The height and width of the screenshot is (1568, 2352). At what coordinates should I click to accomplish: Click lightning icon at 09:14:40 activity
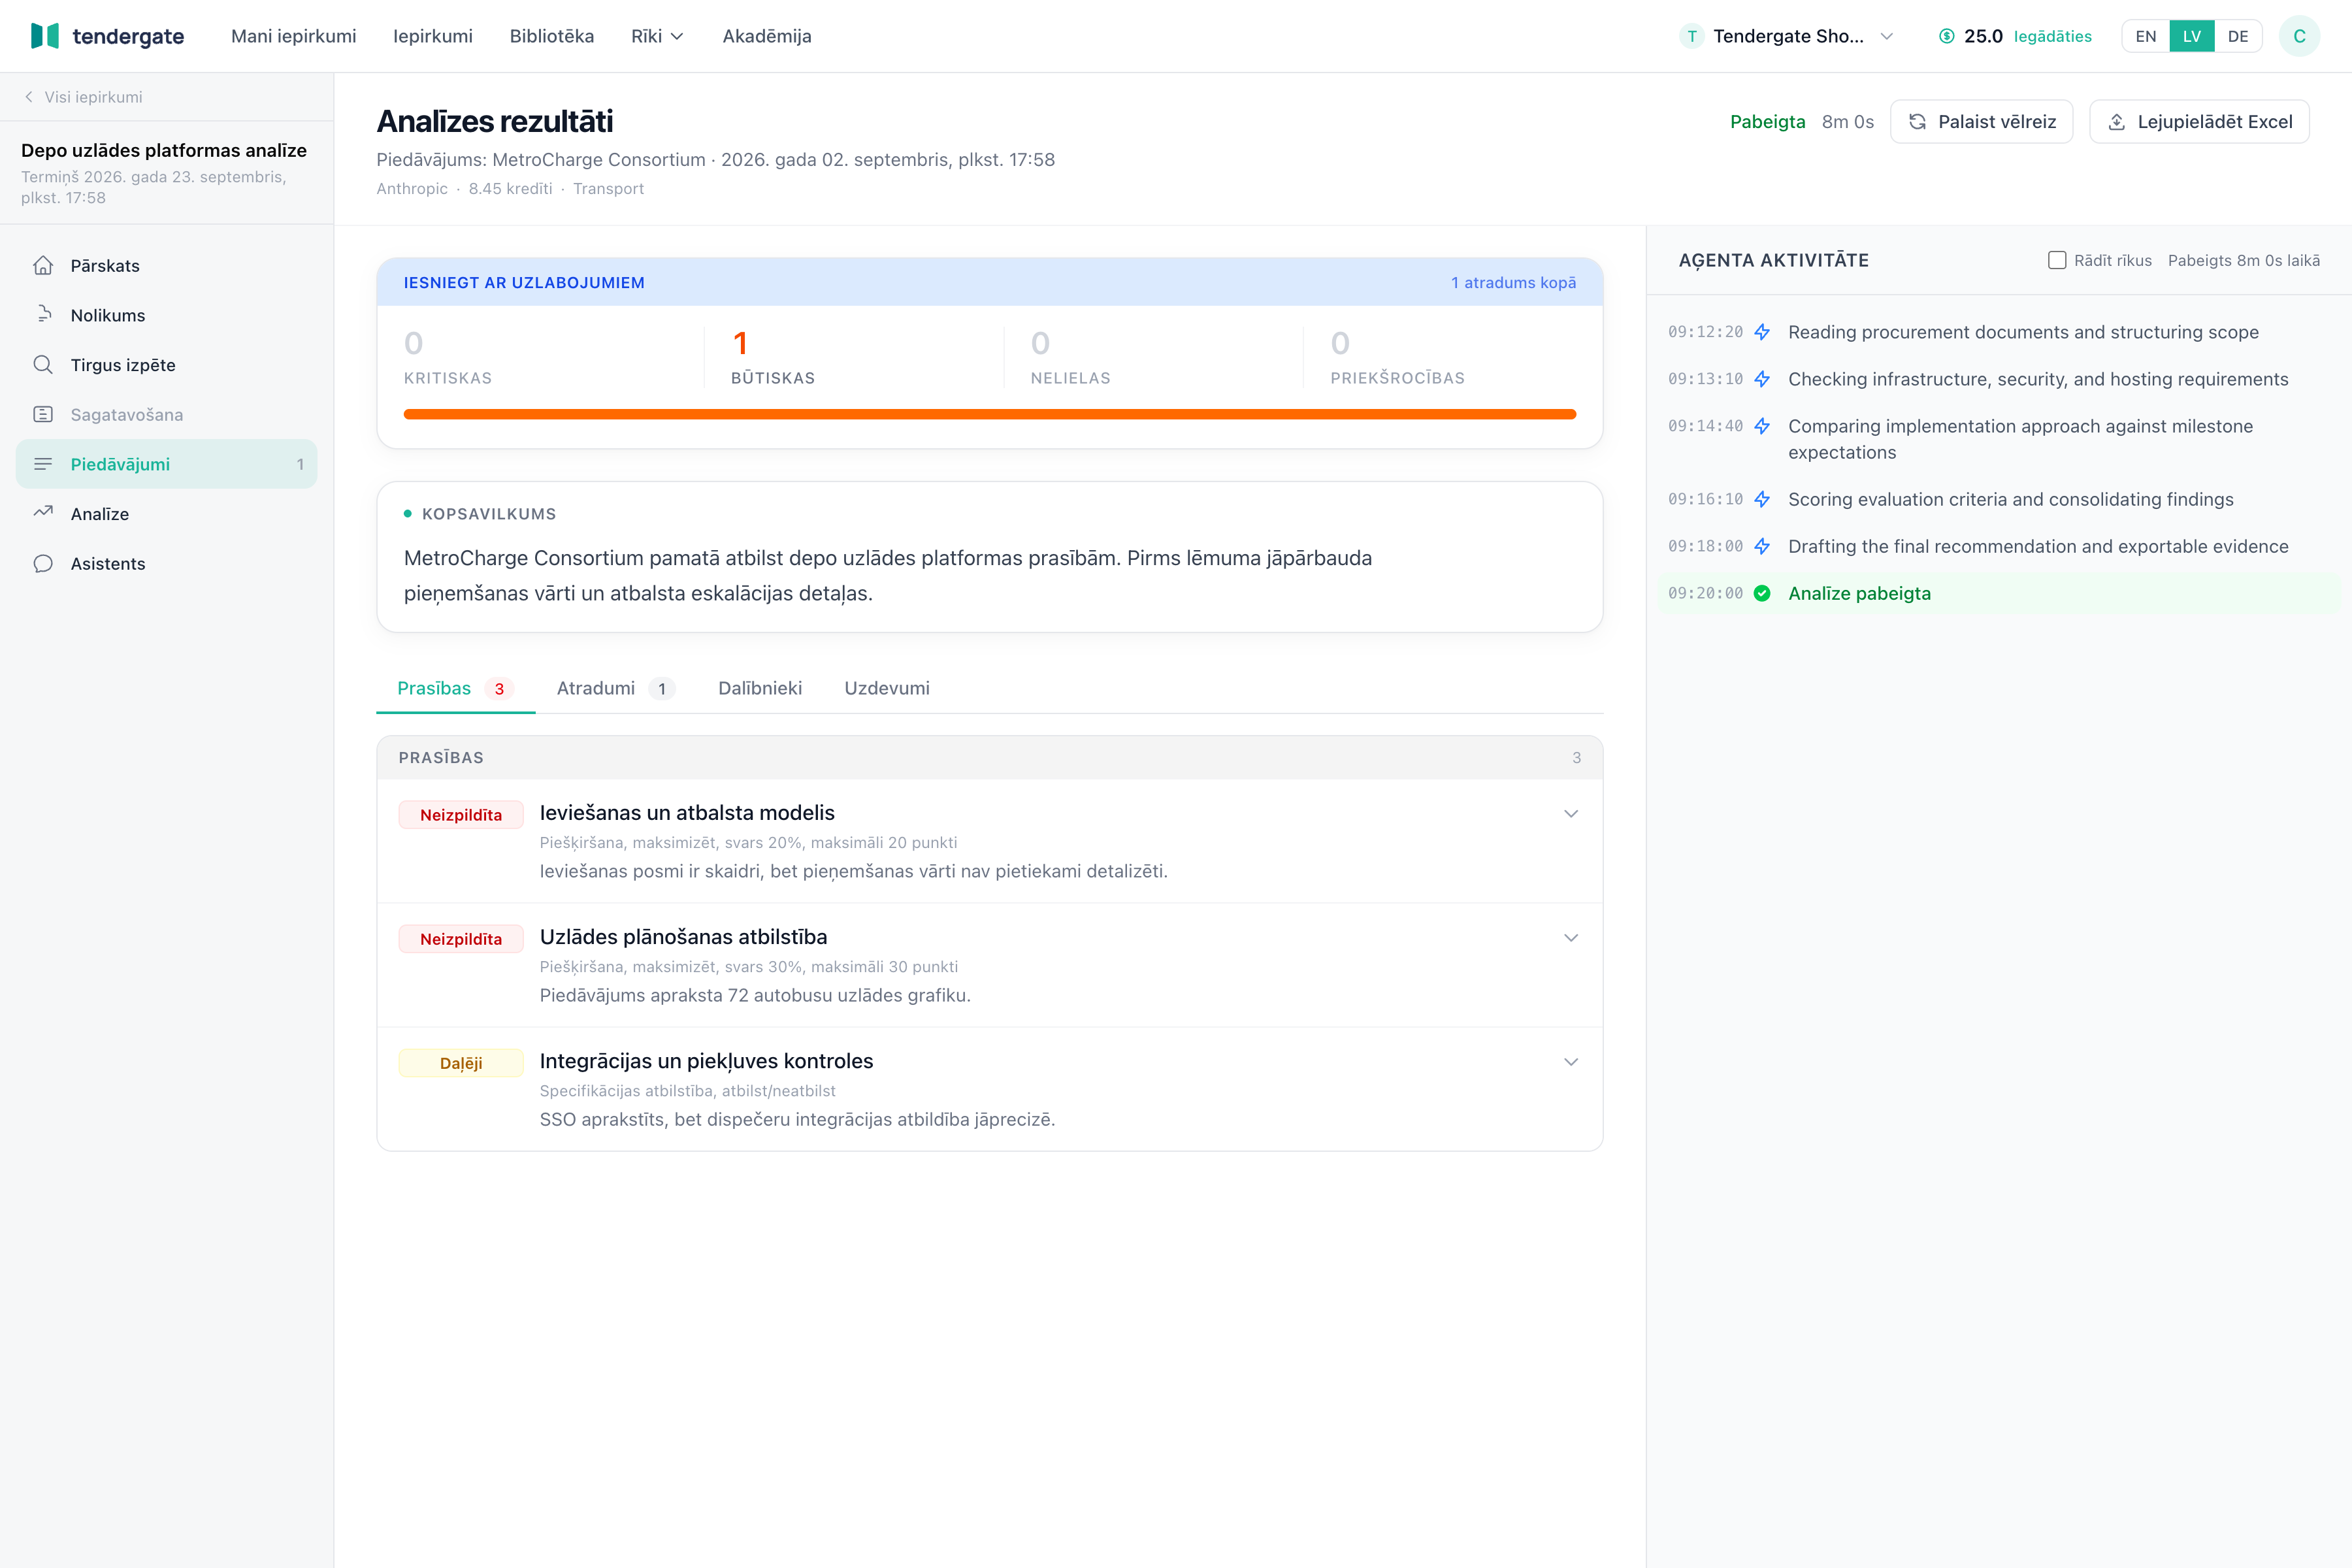click(x=1762, y=426)
